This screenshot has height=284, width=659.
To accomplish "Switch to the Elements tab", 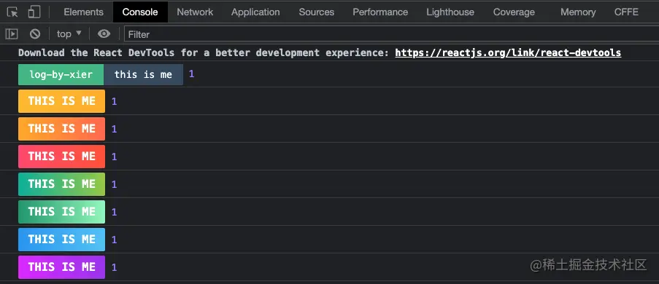I will pos(84,12).
